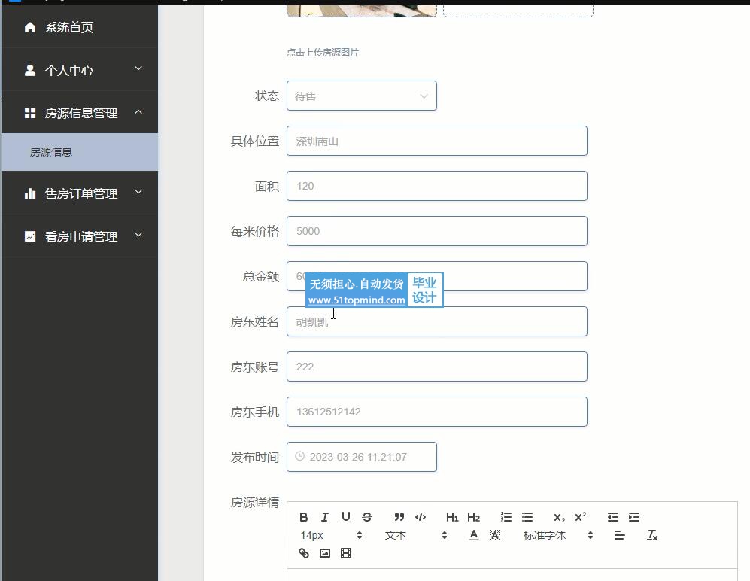Screen dimensions: 750x581
Task: Insert a hyperlink
Action: pos(304,553)
